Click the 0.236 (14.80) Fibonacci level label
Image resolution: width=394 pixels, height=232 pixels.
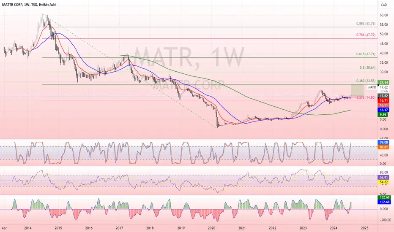tap(366, 97)
